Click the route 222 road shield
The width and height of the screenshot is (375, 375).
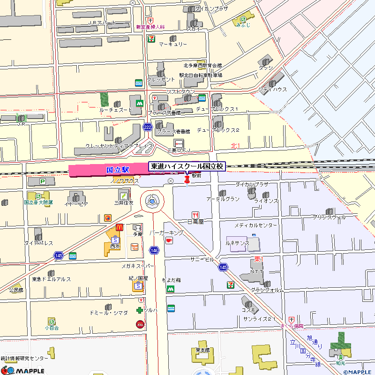[x=148, y=127]
